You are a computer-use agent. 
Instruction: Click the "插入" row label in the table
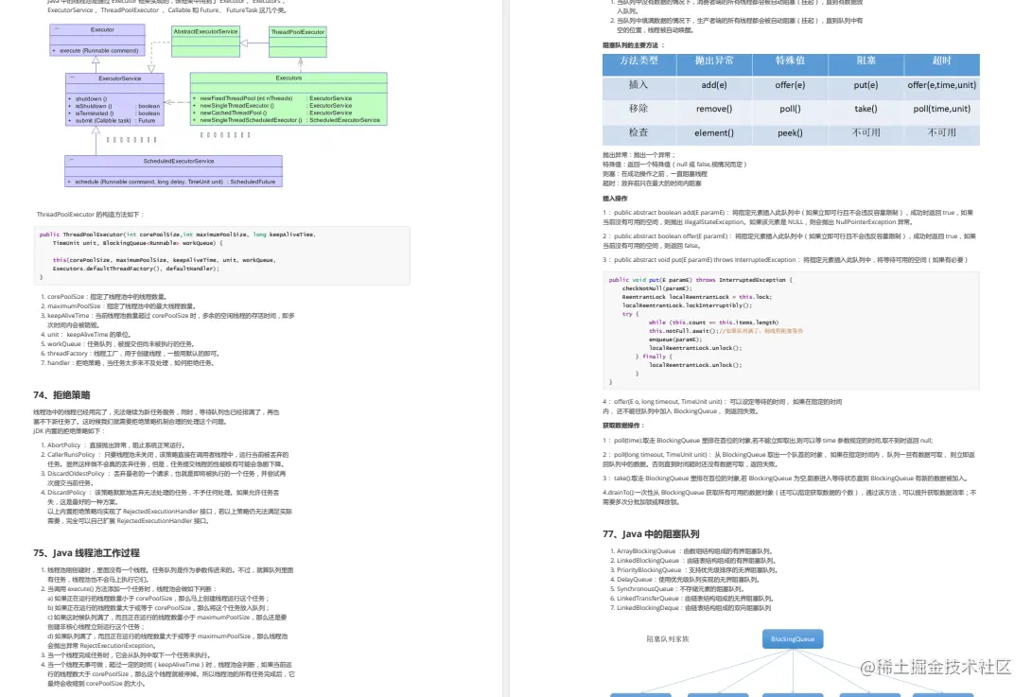coord(638,85)
